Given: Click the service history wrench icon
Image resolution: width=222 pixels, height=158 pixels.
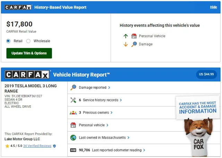Looking at the screenshot, I should (x=73, y=100).
